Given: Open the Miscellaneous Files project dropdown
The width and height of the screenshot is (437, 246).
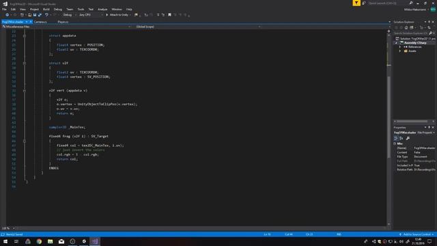Looking at the screenshot, I should click(66, 27).
